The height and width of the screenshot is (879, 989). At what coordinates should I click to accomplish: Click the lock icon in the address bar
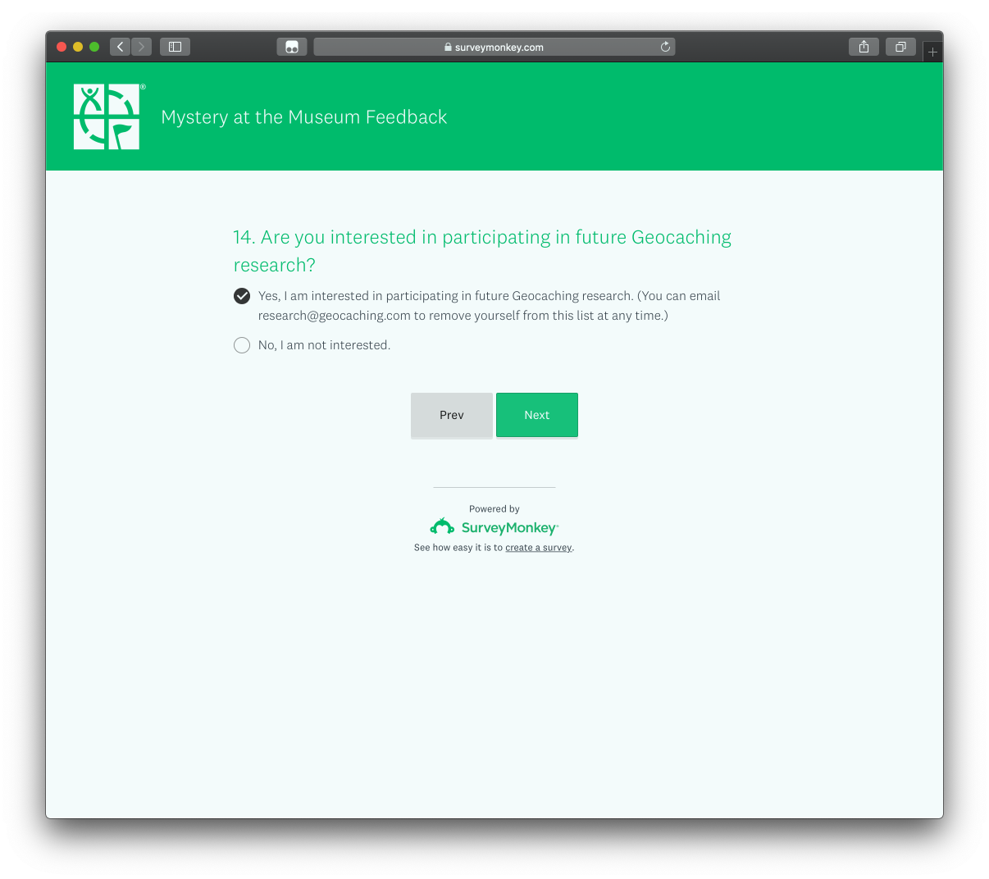click(448, 48)
